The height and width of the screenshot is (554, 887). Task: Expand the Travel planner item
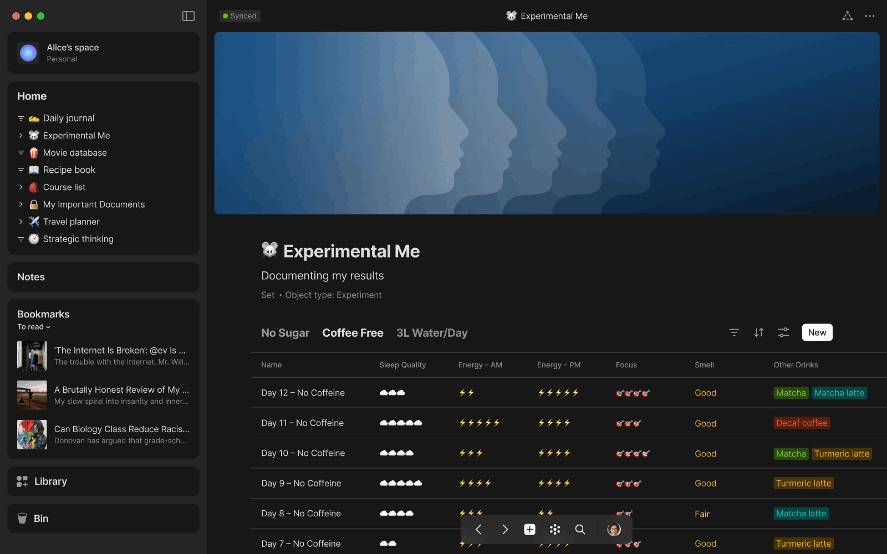(x=21, y=222)
